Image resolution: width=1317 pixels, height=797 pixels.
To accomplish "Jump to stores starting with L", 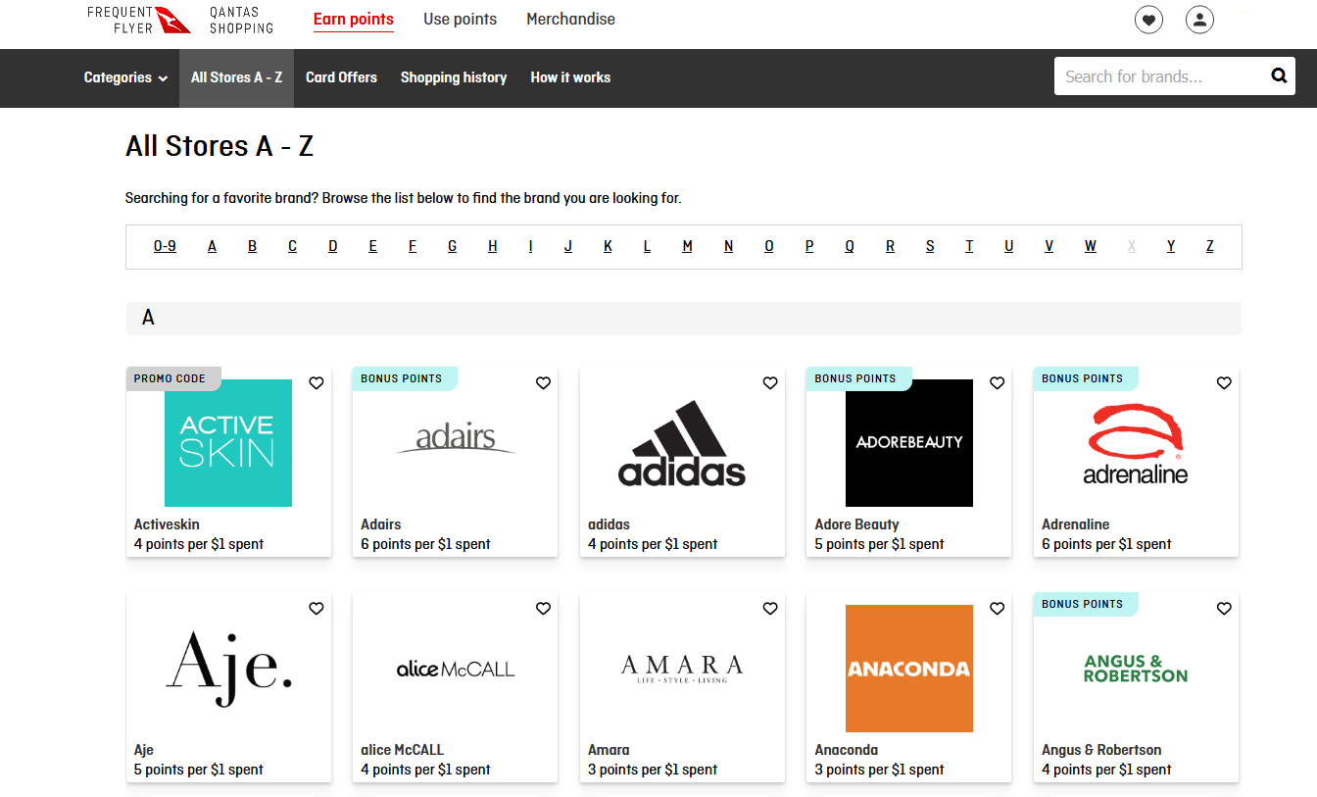I will [x=647, y=246].
